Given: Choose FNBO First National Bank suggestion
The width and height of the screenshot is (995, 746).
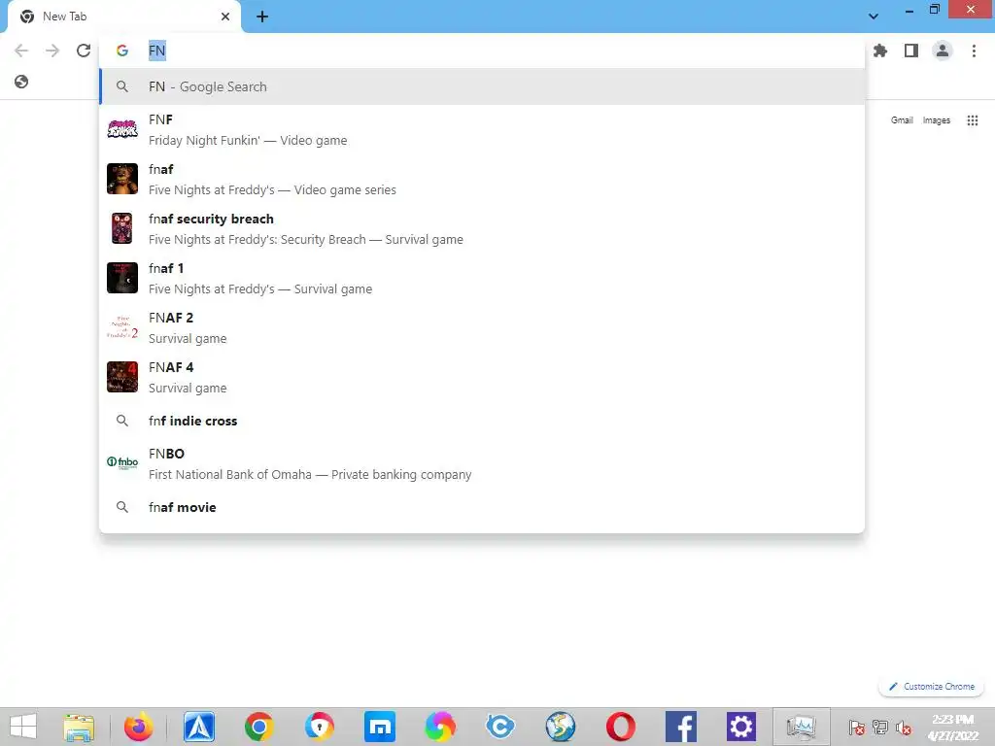Looking at the screenshot, I should (x=482, y=463).
